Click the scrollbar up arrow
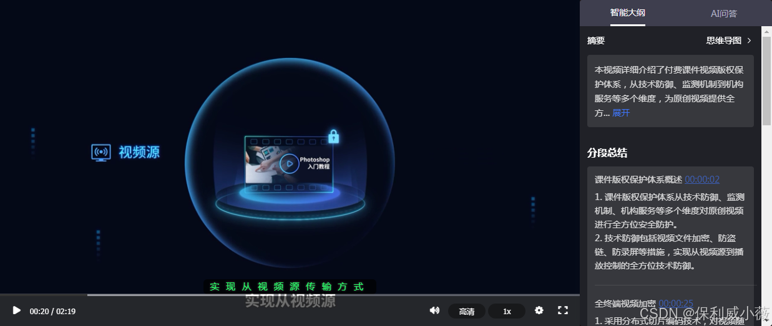This screenshot has width=772, height=326. pyautogui.click(x=766, y=31)
